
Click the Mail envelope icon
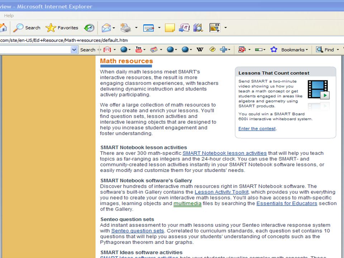pyautogui.click(x=106, y=28)
